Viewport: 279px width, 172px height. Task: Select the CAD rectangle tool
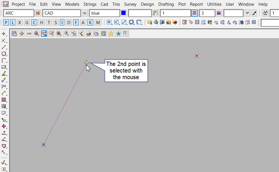click(x=4, y=67)
